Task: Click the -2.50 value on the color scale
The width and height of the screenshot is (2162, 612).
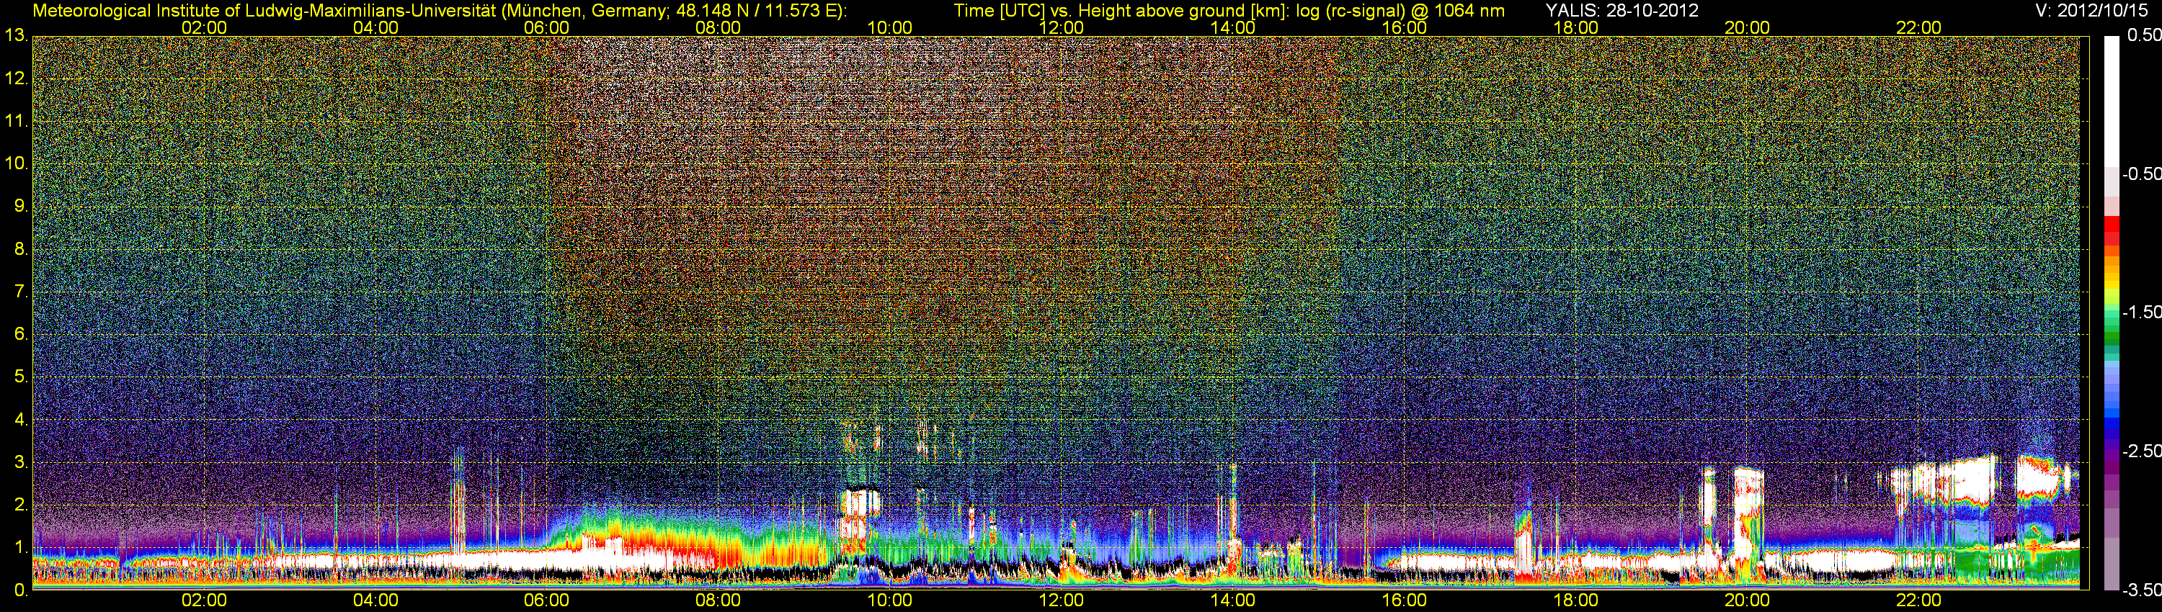Action: click(2141, 450)
